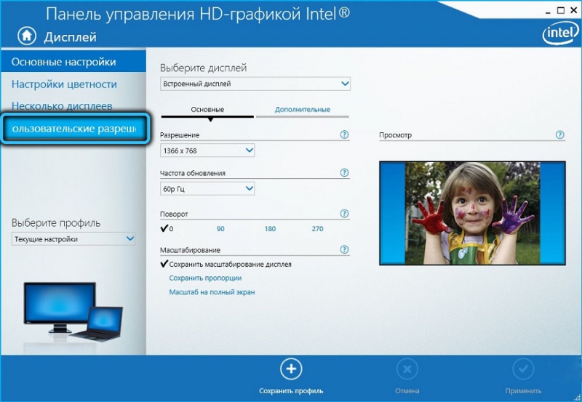Minimize the Intel control panel window

coord(548,11)
